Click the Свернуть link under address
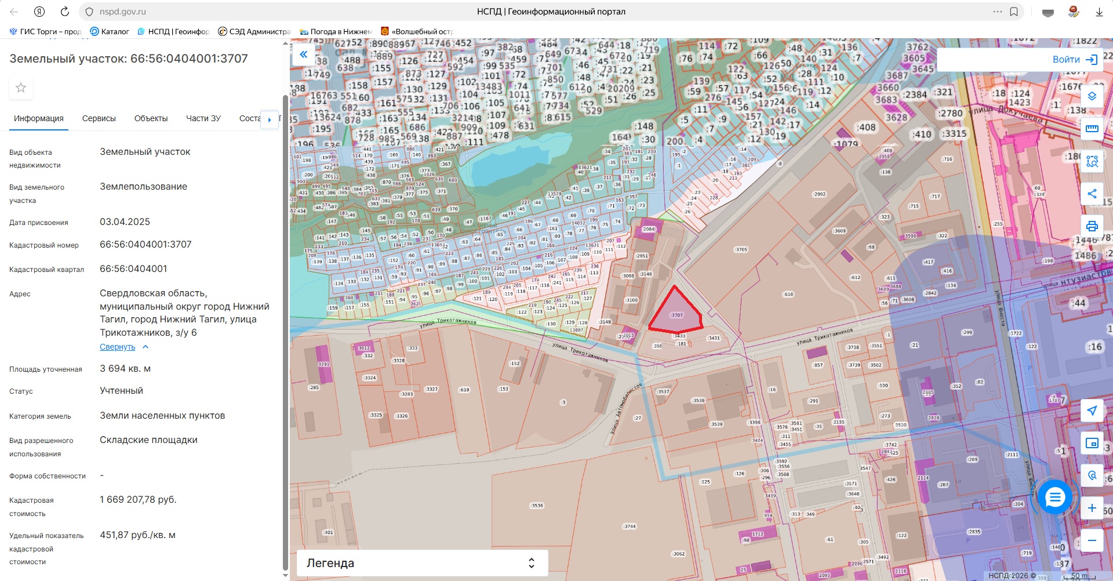This screenshot has width=1113, height=581. pyautogui.click(x=118, y=347)
